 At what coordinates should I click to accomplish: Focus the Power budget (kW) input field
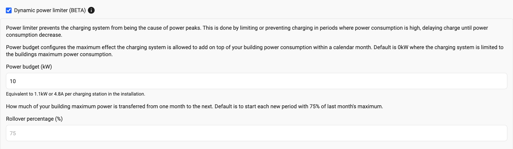tap(256, 81)
